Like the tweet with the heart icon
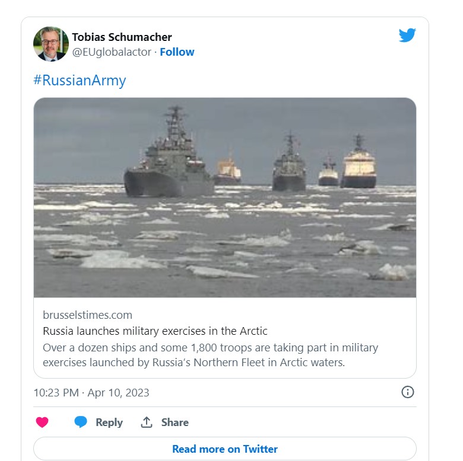 tap(42, 422)
